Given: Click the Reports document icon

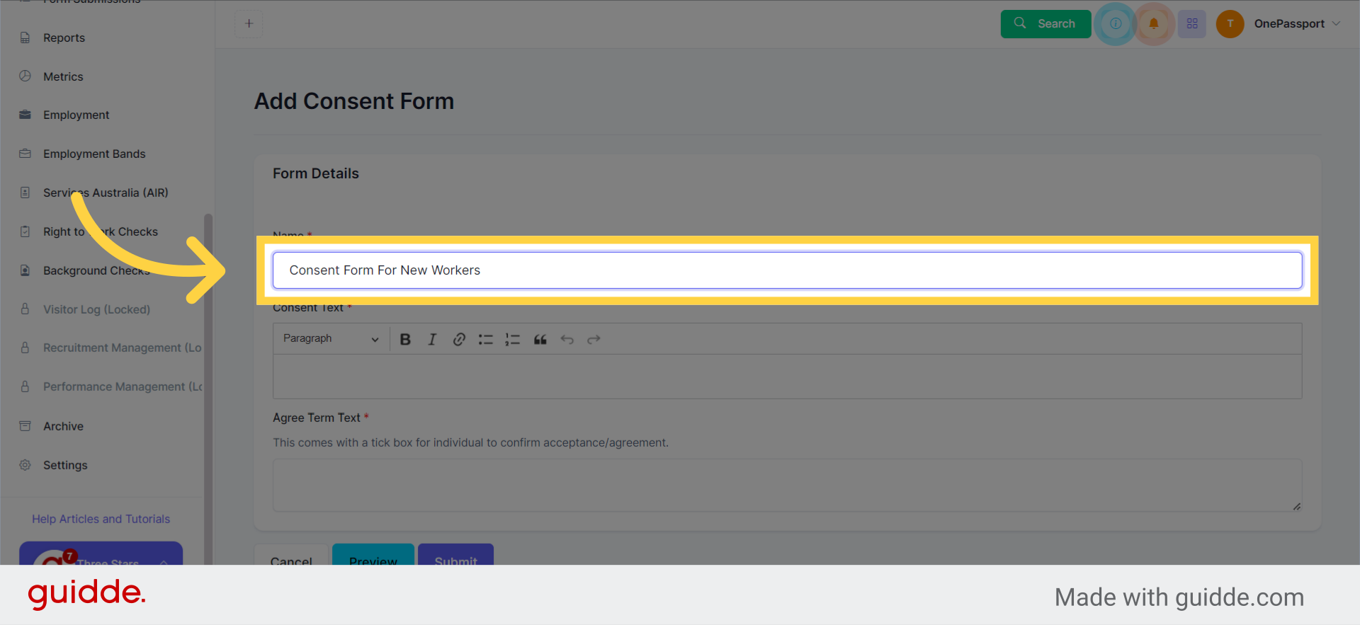Looking at the screenshot, I should click(x=25, y=38).
